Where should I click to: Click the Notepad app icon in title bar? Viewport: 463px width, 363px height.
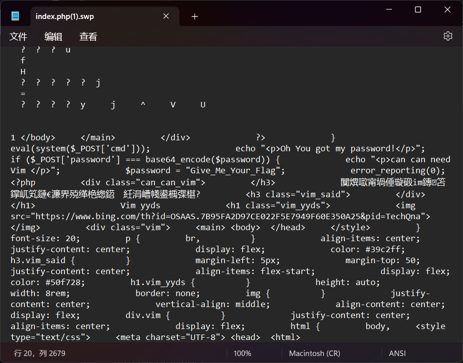[15, 16]
